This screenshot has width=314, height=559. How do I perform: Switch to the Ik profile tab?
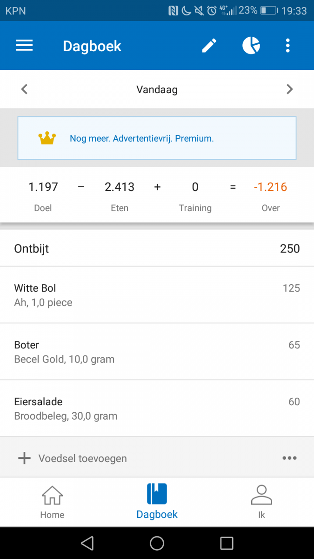(261, 502)
